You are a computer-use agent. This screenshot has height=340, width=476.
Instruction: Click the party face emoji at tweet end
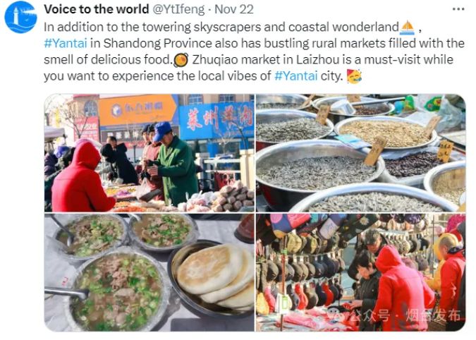pos(354,76)
